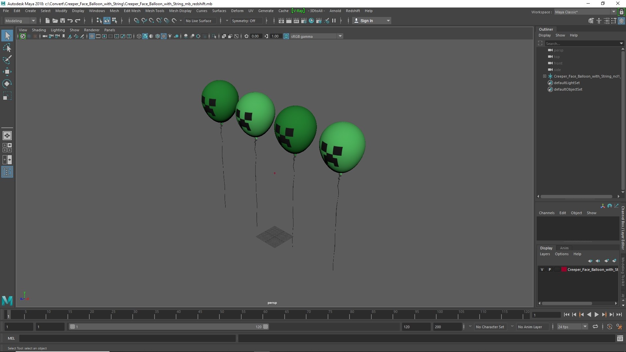
Task: Click the Undo arrow icon
Action: click(70, 21)
